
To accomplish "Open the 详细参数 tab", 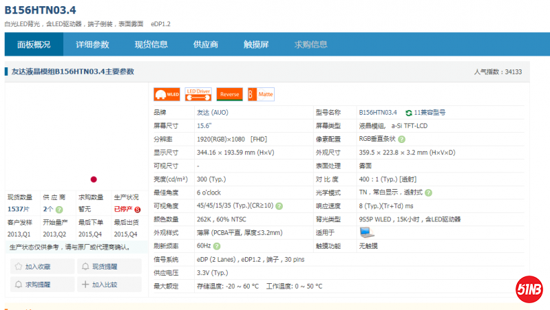I will click(x=92, y=45).
